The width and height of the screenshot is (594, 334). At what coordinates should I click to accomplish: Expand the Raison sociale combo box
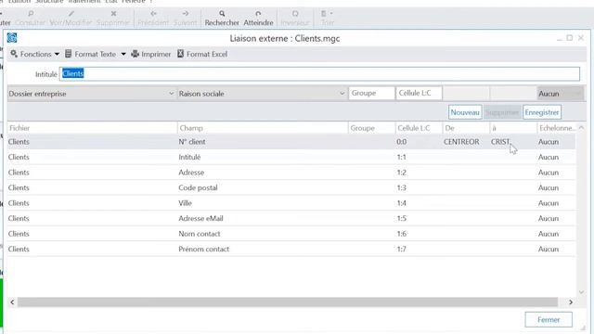click(x=342, y=94)
